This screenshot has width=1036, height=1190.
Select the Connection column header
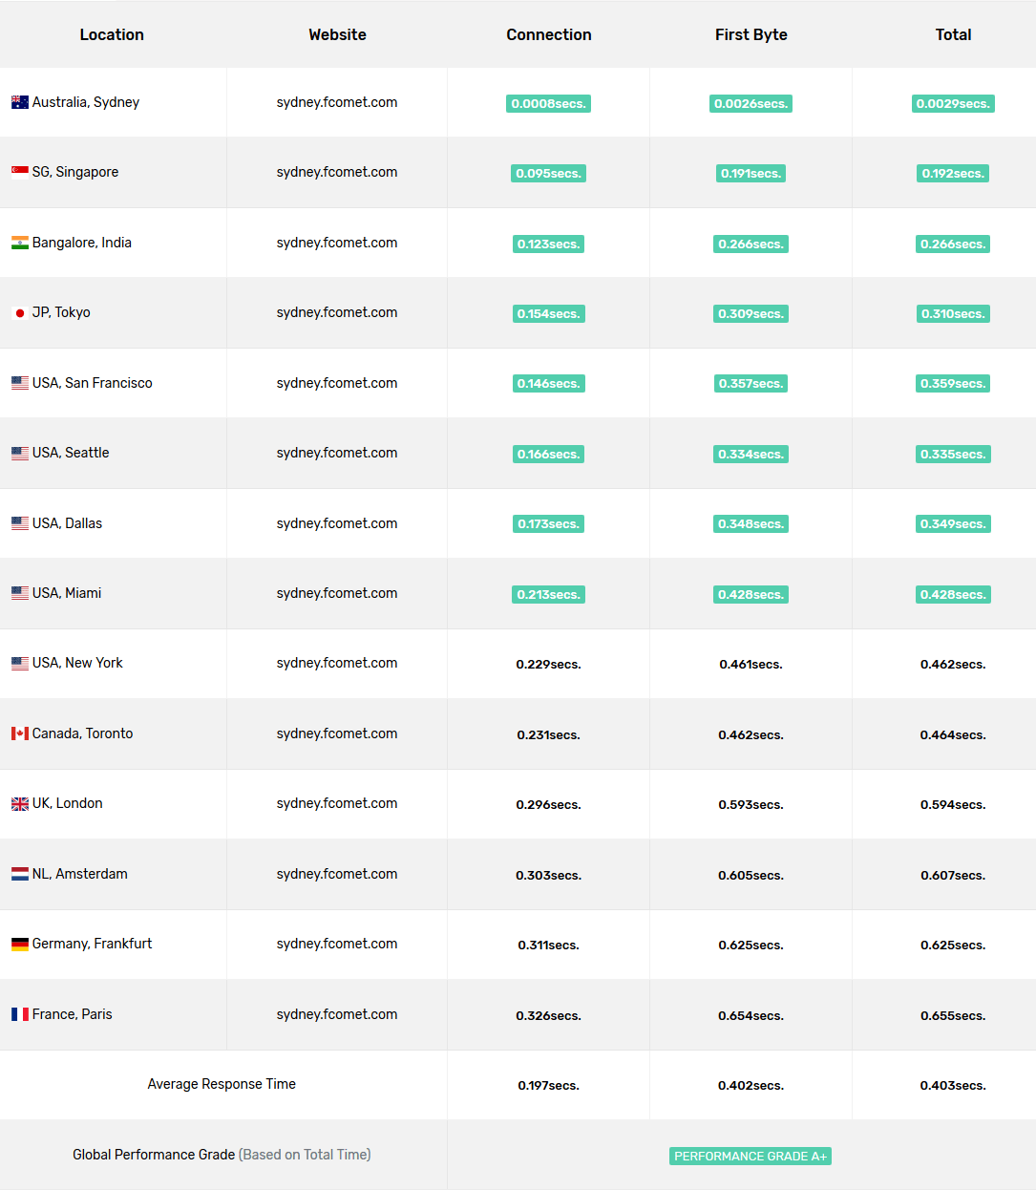pyautogui.click(x=548, y=34)
